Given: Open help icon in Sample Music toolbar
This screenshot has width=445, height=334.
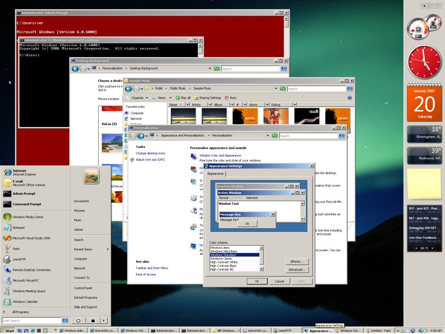Looking at the screenshot, I should pos(350,98).
